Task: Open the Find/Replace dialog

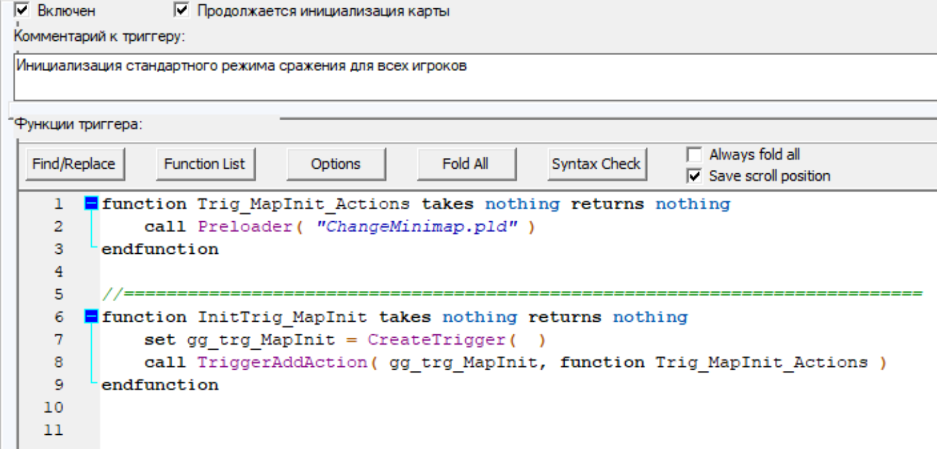Action: [x=74, y=164]
